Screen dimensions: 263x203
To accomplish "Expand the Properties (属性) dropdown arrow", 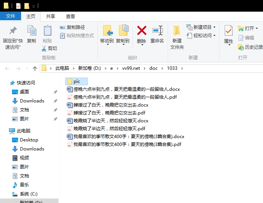I will 229,45.
